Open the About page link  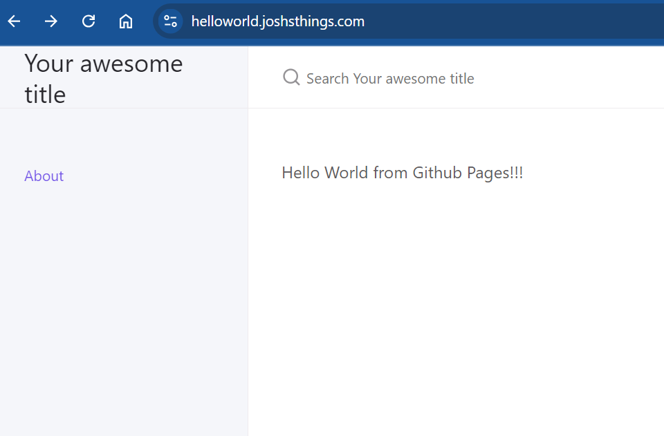coord(44,176)
